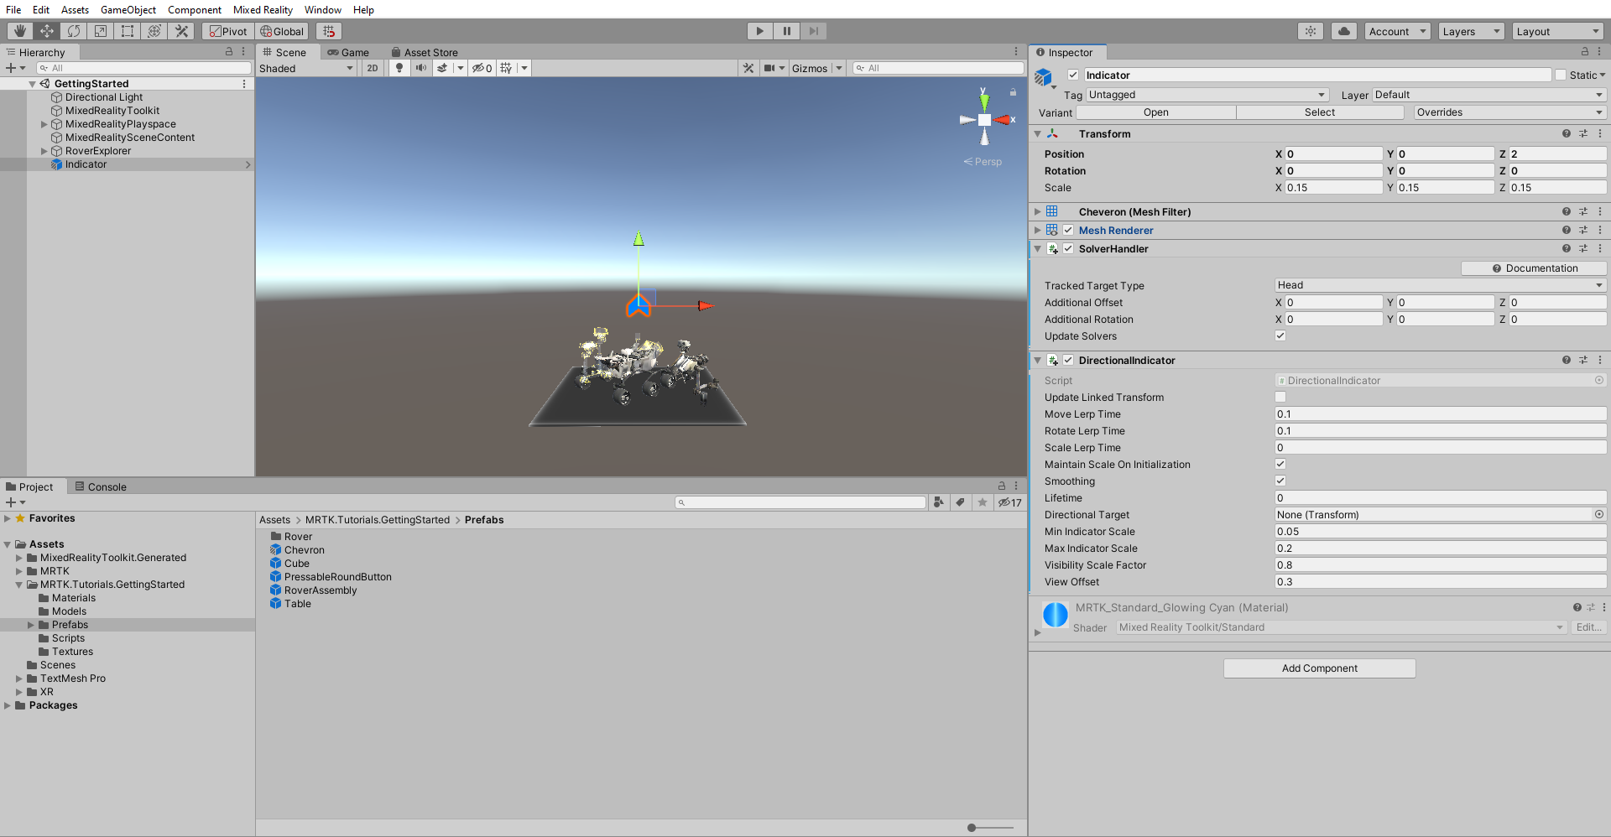Switch the Scene view to 2D mode
Image resolution: width=1611 pixels, height=837 pixels.
point(372,68)
